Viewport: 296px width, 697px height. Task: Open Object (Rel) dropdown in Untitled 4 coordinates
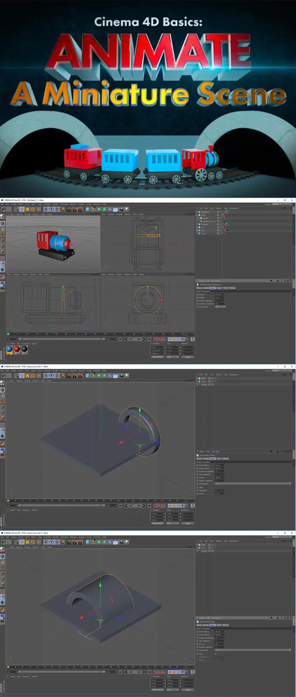158,357
